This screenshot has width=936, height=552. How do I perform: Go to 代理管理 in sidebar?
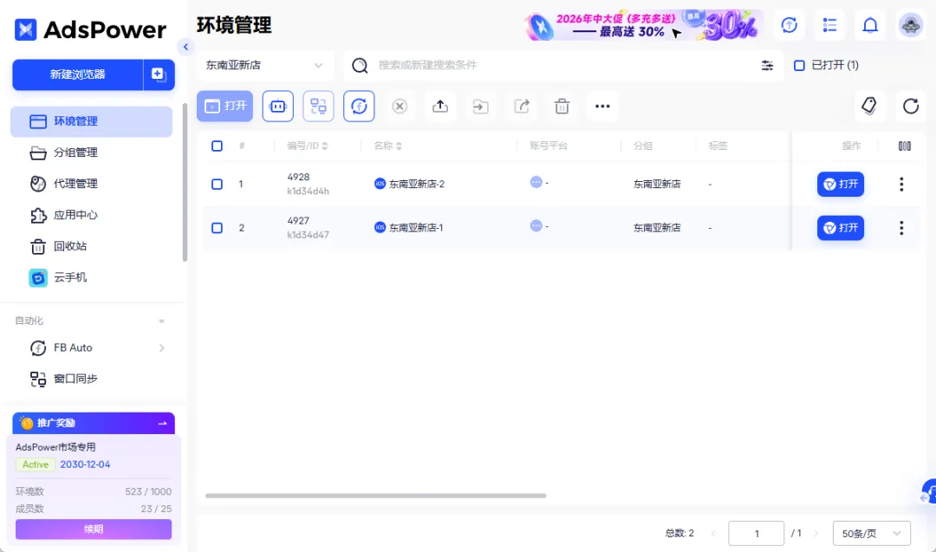point(91,183)
